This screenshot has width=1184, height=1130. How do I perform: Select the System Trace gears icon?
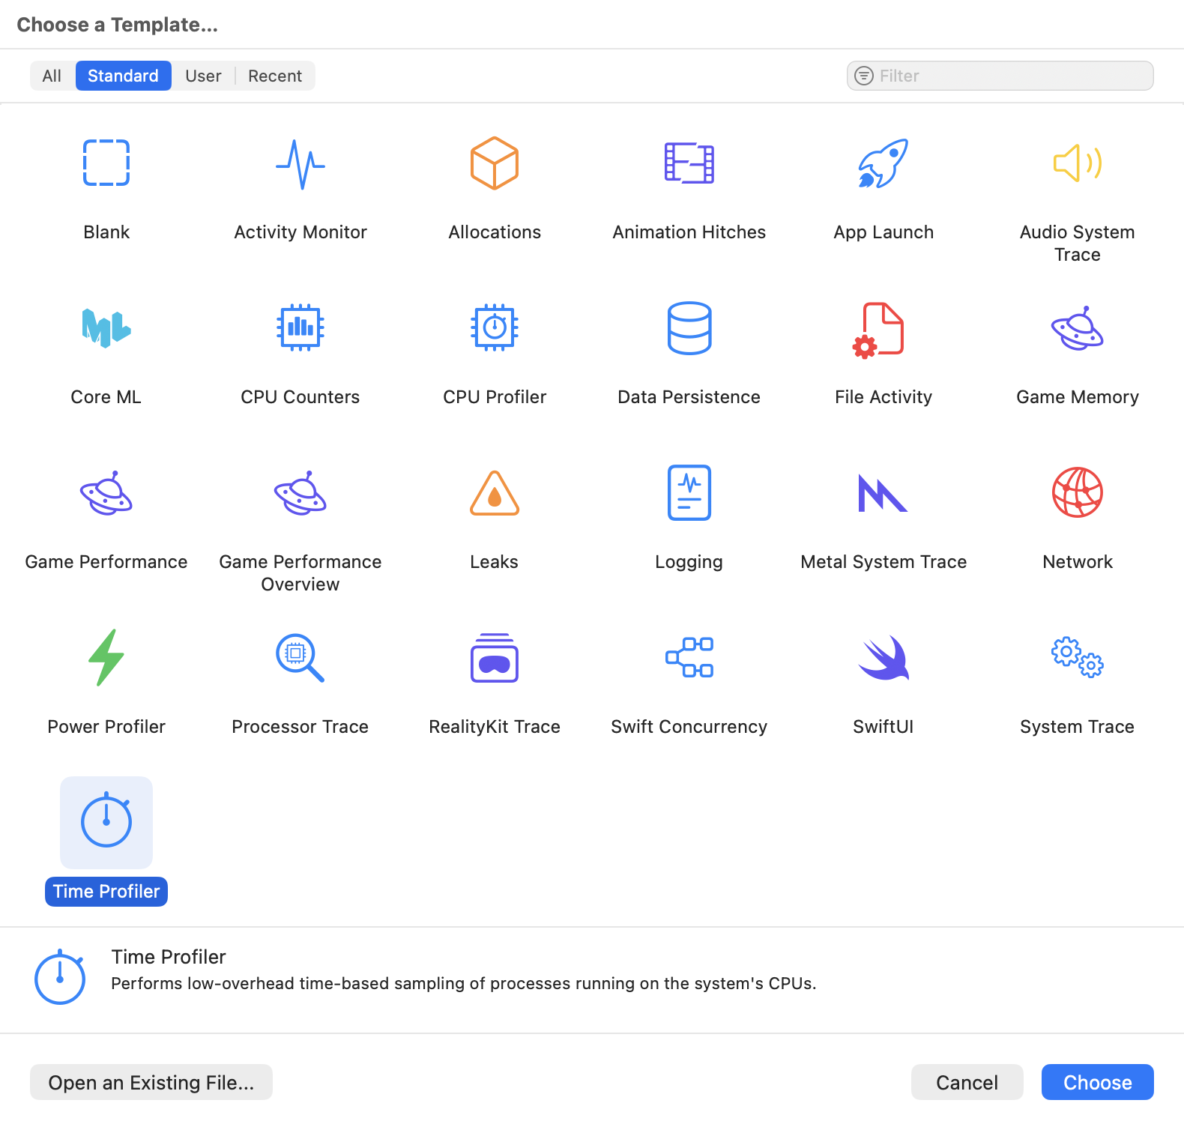pos(1077,658)
